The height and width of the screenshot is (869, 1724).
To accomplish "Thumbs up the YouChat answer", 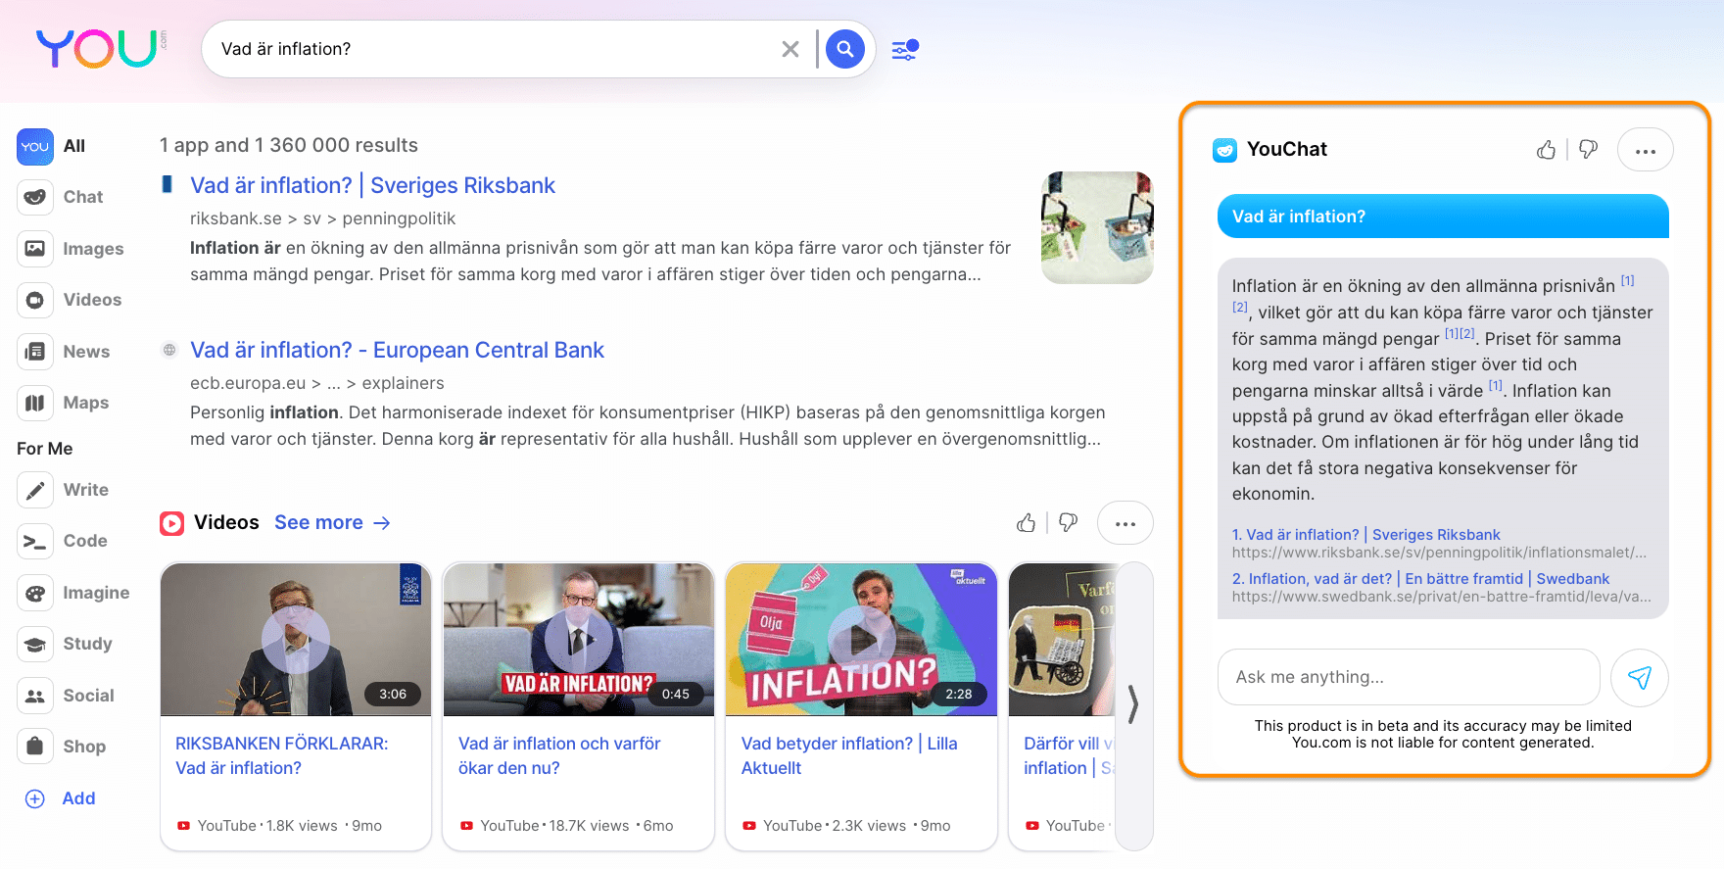I will 1546,150.
